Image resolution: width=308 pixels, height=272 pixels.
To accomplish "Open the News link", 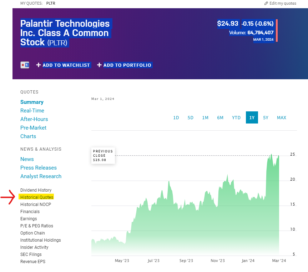I will (27, 159).
